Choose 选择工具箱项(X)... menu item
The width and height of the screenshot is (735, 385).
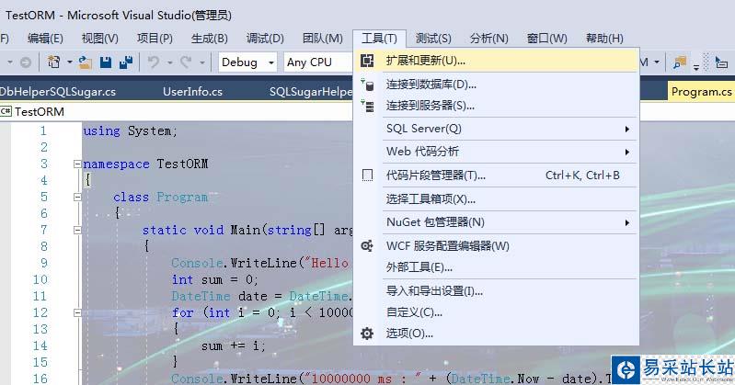497,199
